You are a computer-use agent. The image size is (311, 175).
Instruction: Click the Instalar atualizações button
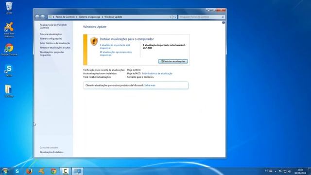pos(173,62)
